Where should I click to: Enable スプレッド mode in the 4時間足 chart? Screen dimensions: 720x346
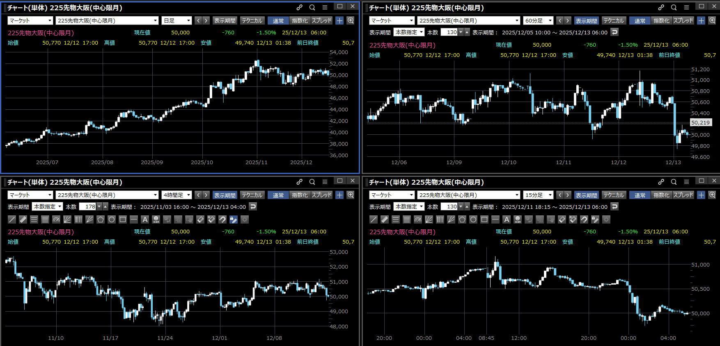[x=321, y=195]
